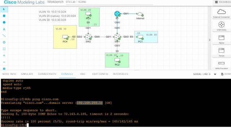The height and width of the screenshot is (130, 231).
Task: Select the PC1 node
Action: pyautogui.click(x=140, y=37)
